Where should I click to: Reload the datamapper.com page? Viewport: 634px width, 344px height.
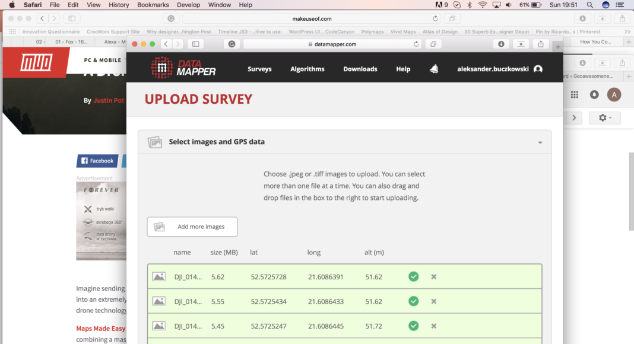416,44
